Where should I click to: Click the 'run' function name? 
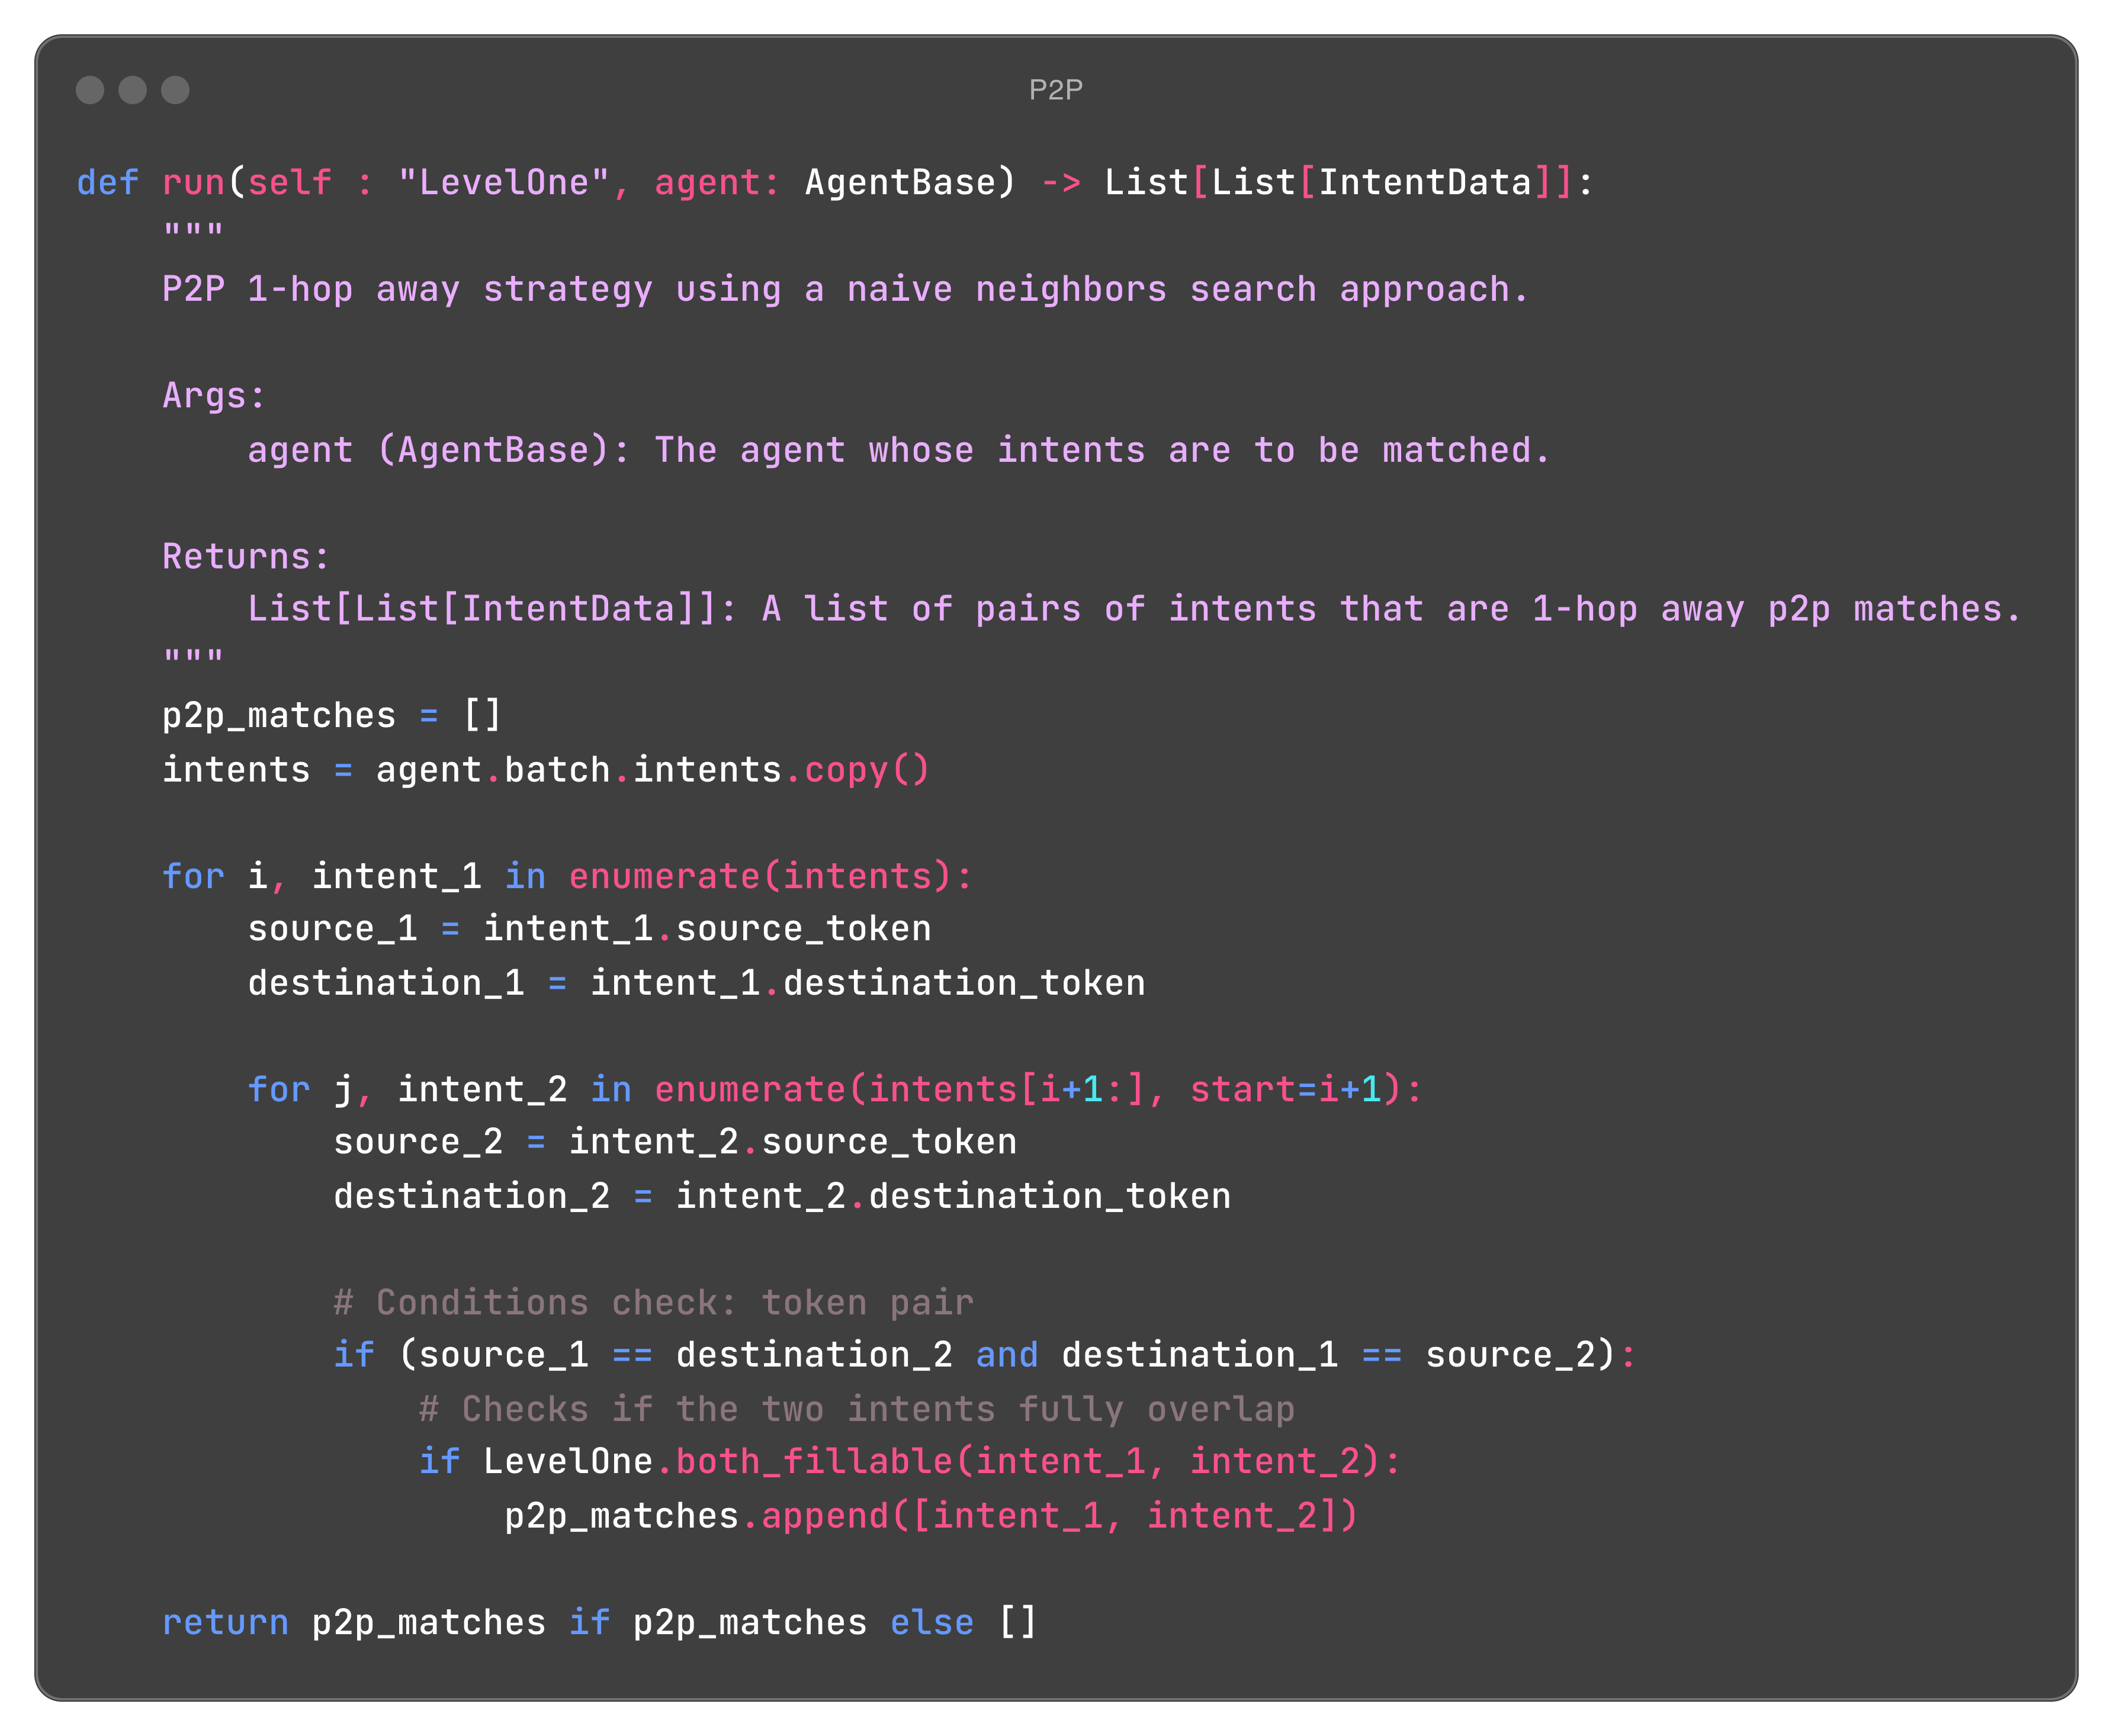[194, 183]
